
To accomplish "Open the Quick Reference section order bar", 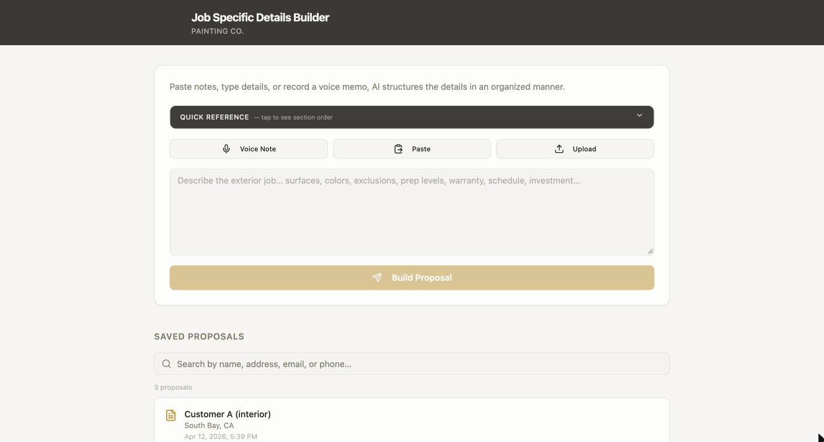I will pos(412,117).
